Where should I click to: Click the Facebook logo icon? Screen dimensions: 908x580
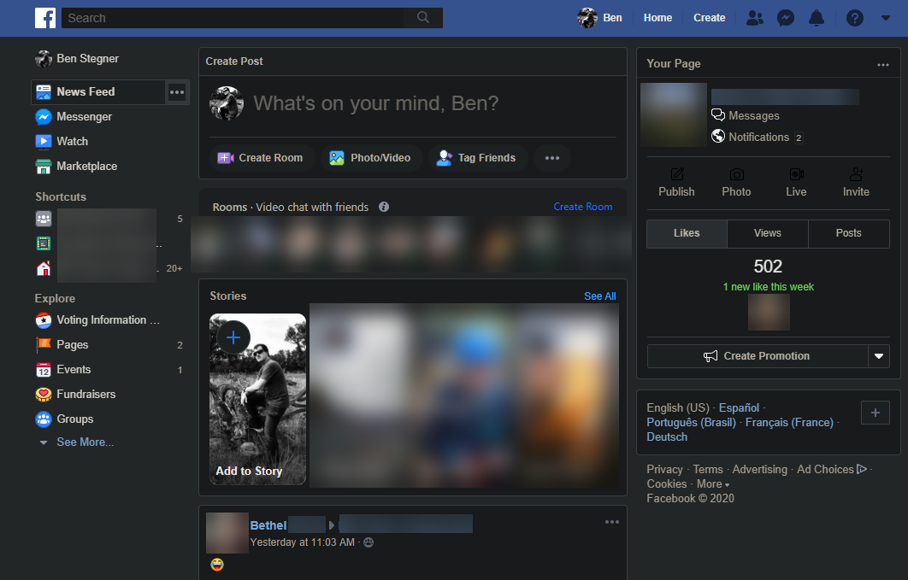click(44, 17)
